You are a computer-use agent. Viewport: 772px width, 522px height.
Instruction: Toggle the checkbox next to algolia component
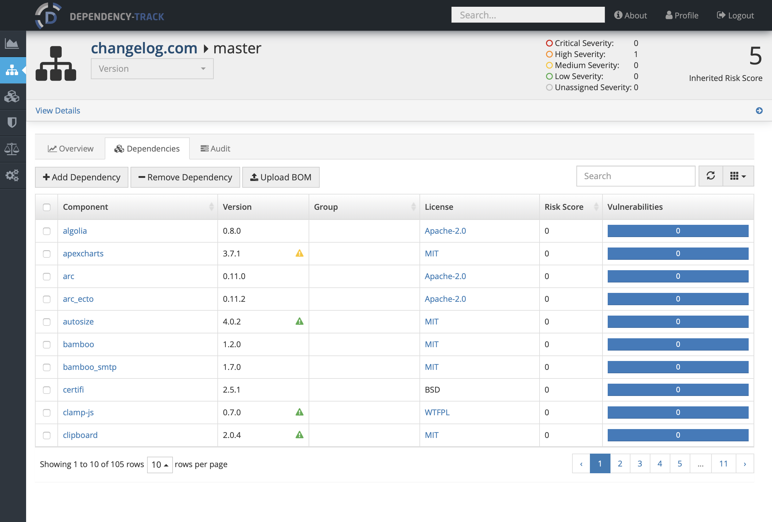[x=47, y=231]
